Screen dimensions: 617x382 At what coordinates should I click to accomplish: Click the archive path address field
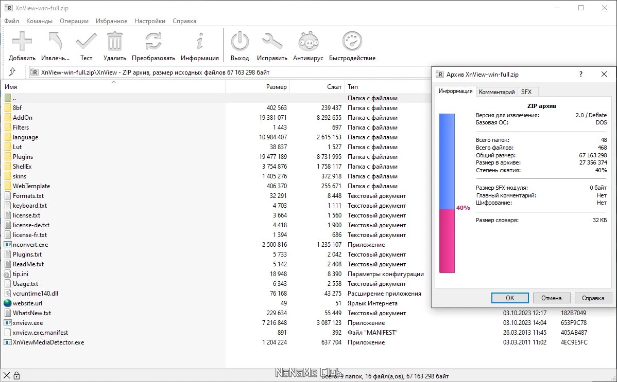coord(230,72)
